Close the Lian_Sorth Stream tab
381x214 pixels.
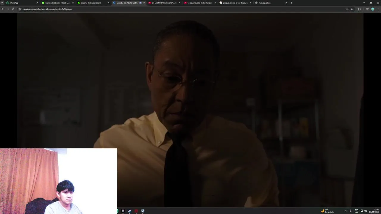tap(73, 3)
